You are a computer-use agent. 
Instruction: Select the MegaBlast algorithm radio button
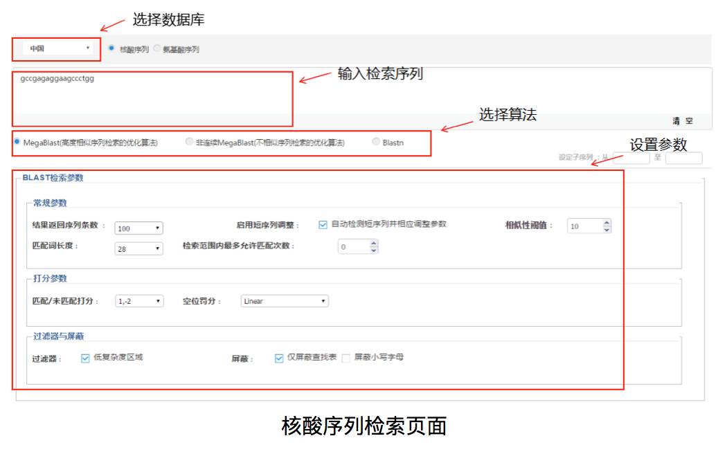point(17,142)
